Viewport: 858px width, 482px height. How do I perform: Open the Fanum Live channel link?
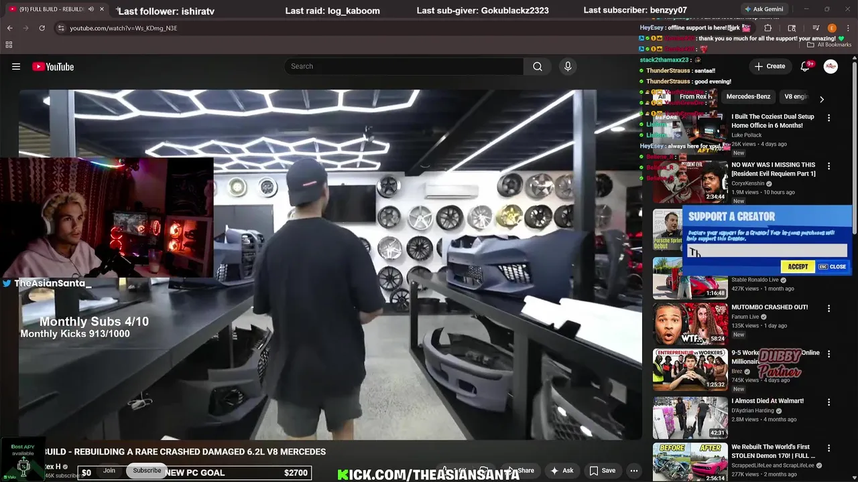(745, 317)
